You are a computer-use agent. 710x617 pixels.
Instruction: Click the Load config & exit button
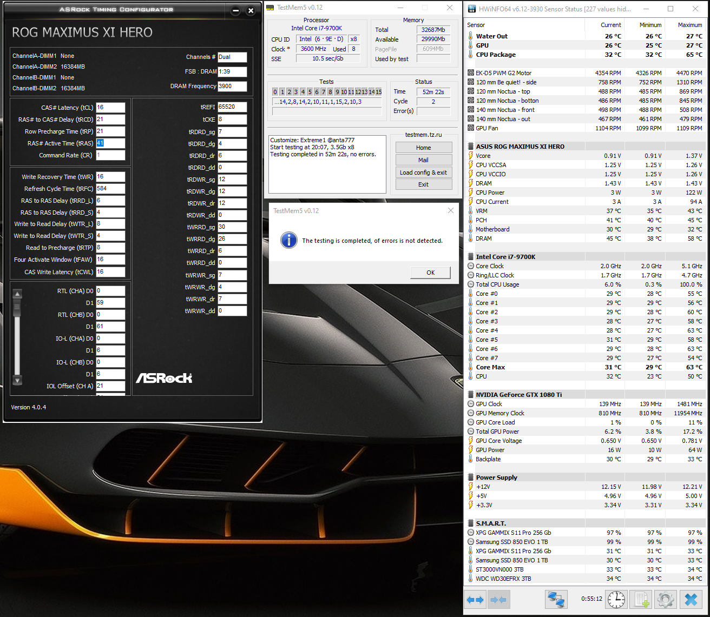tap(423, 173)
